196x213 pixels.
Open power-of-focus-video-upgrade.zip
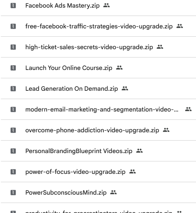point(75,172)
